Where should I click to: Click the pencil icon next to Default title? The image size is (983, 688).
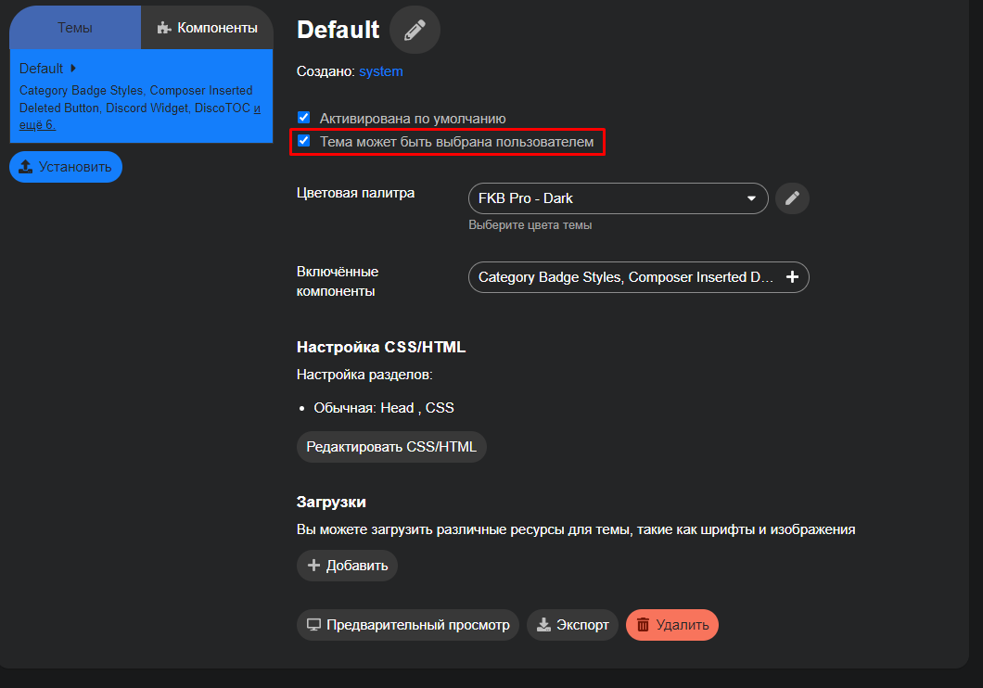click(x=415, y=30)
